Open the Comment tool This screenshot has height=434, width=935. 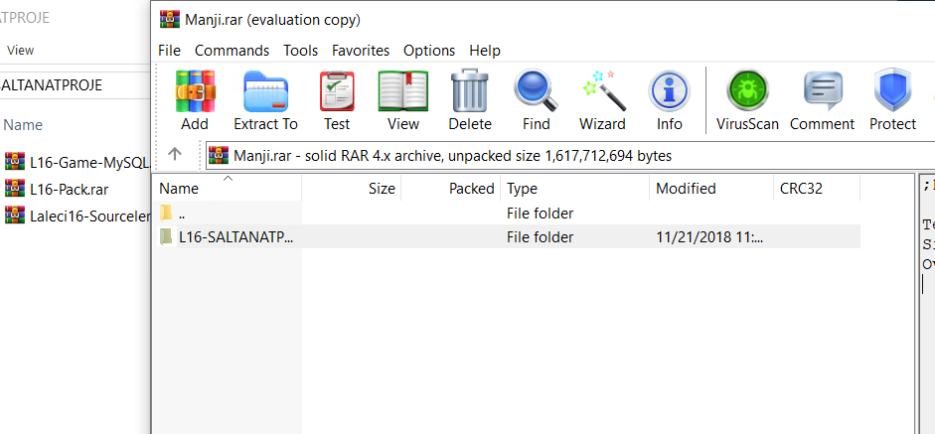click(x=823, y=91)
